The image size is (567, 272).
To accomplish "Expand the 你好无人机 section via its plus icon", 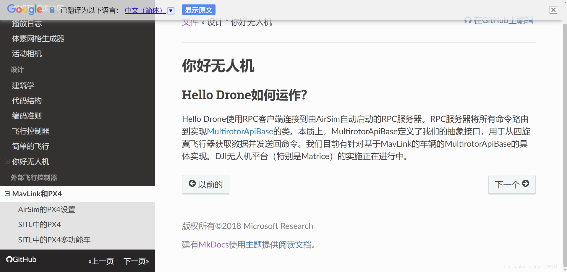I will [7, 161].
